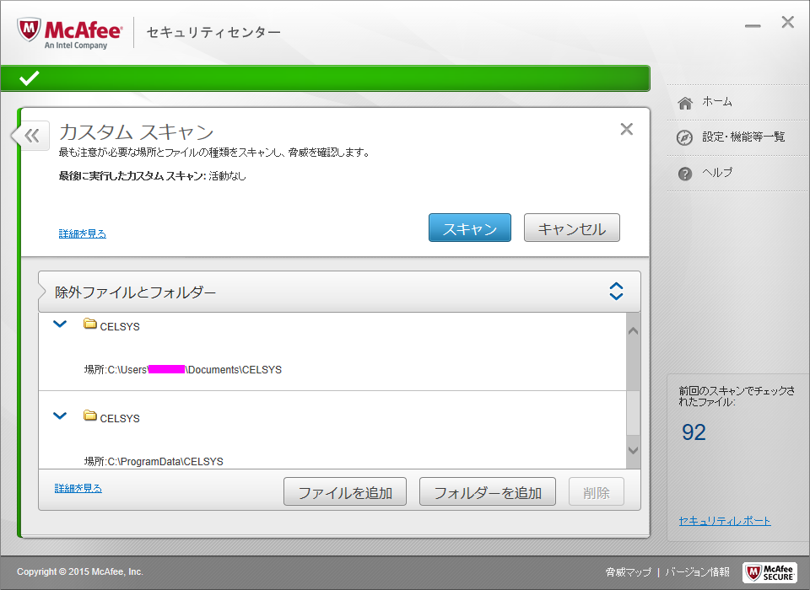Click the Home house icon

pyautogui.click(x=685, y=103)
